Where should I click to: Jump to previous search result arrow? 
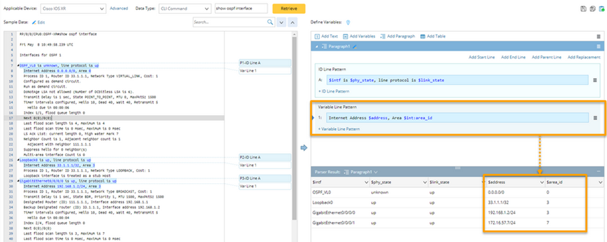point(293,22)
